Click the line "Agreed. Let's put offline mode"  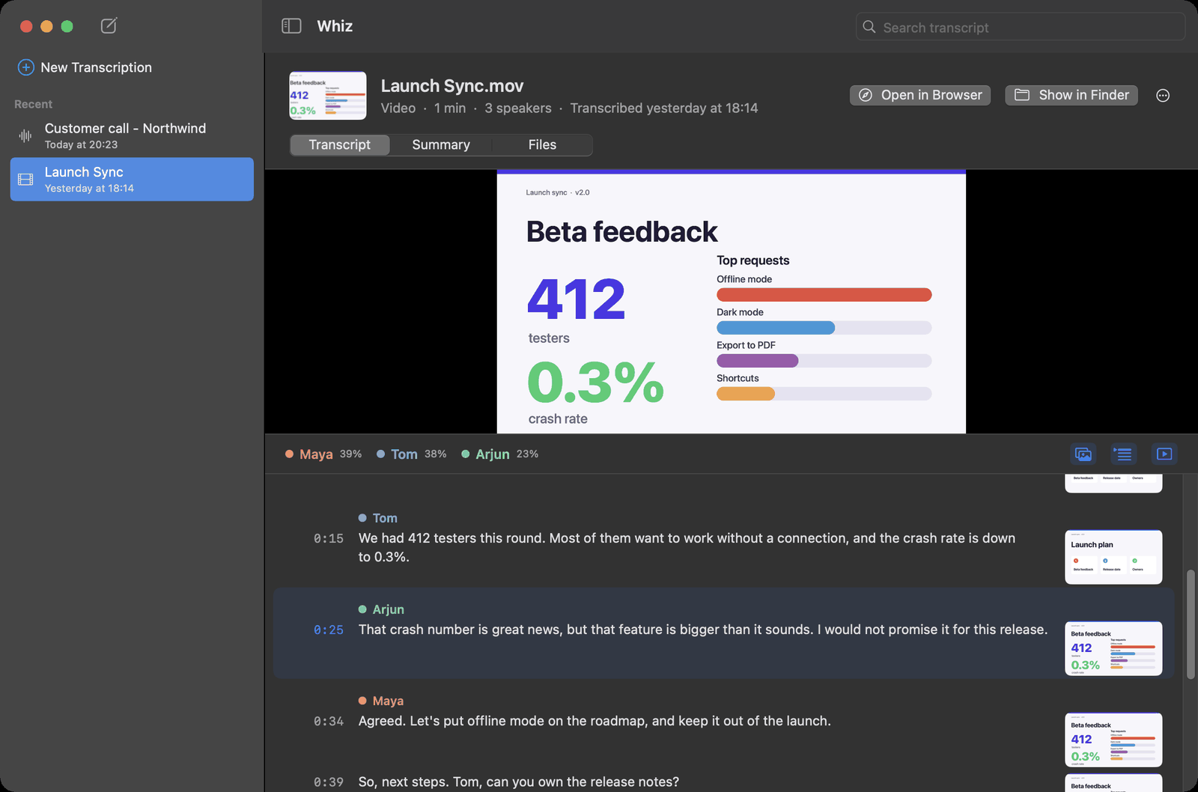[595, 721]
